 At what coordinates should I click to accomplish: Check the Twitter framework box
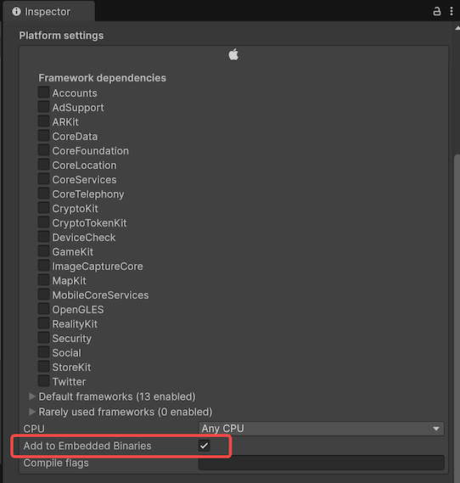(44, 381)
